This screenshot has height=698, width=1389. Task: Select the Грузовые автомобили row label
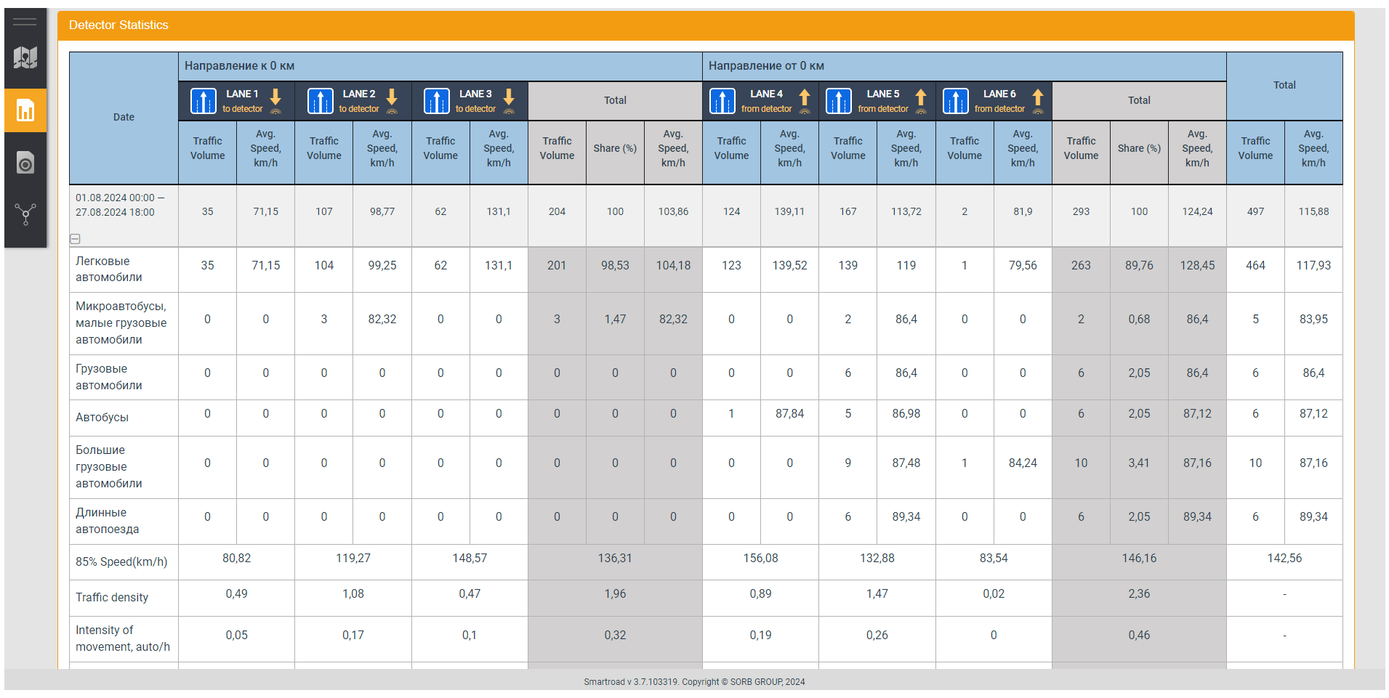(124, 377)
